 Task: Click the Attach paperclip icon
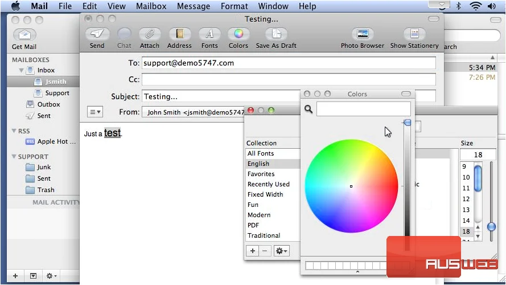tap(150, 34)
